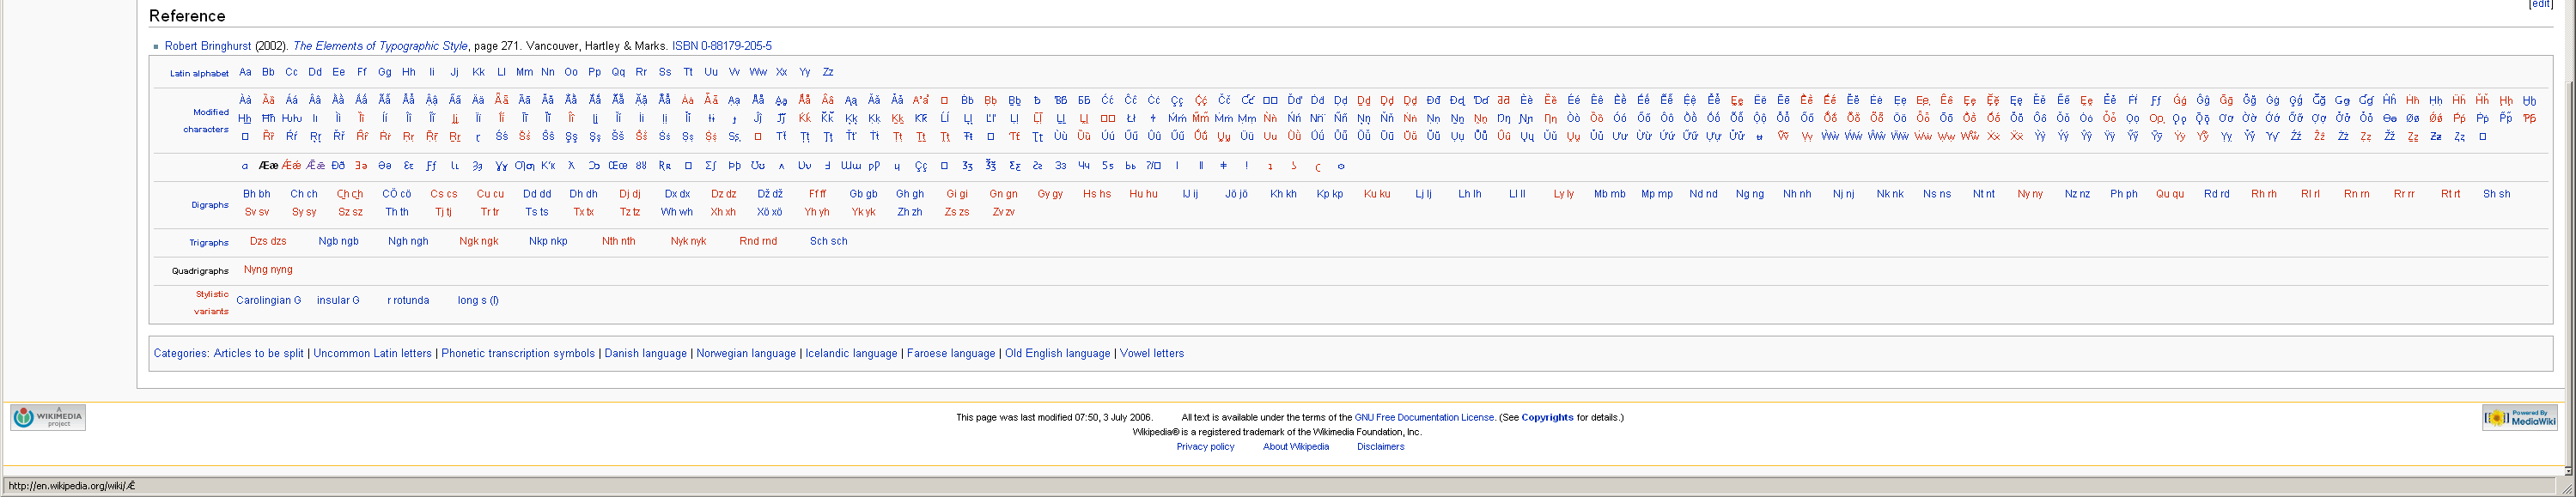Screen dimensions: 2576x497
Task: Open the Œœ ligature link
Action: tap(618, 166)
